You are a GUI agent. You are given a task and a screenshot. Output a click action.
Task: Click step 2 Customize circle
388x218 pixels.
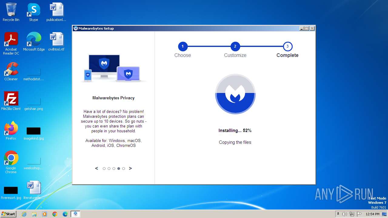[x=235, y=46]
